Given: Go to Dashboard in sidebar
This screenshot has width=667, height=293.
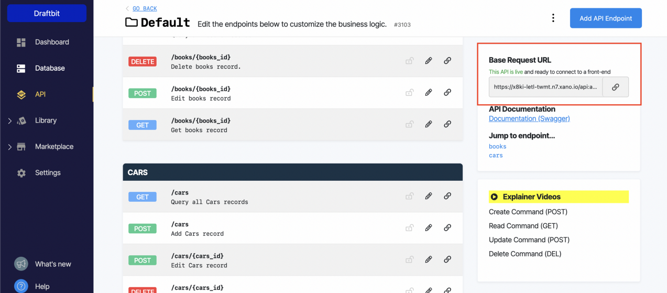Looking at the screenshot, I should tap(51, 42).
